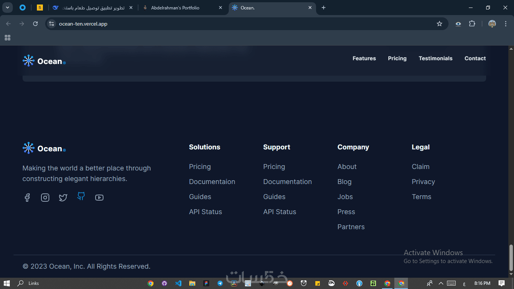Open Guides under the Solutions column
The height and width of the screenshot is (289, 514).
(x=200, y=197)
